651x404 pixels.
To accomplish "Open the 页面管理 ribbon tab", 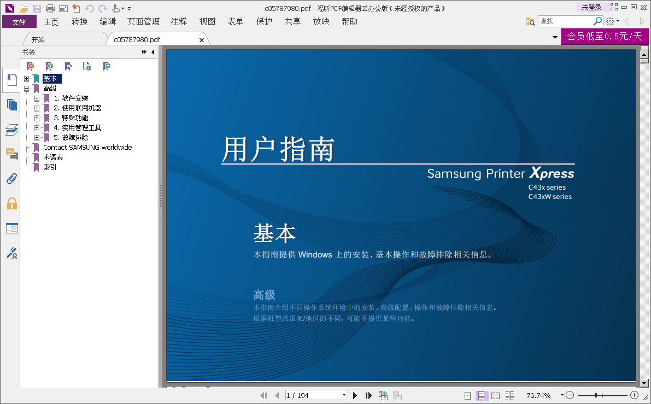I will click(143, 21).
